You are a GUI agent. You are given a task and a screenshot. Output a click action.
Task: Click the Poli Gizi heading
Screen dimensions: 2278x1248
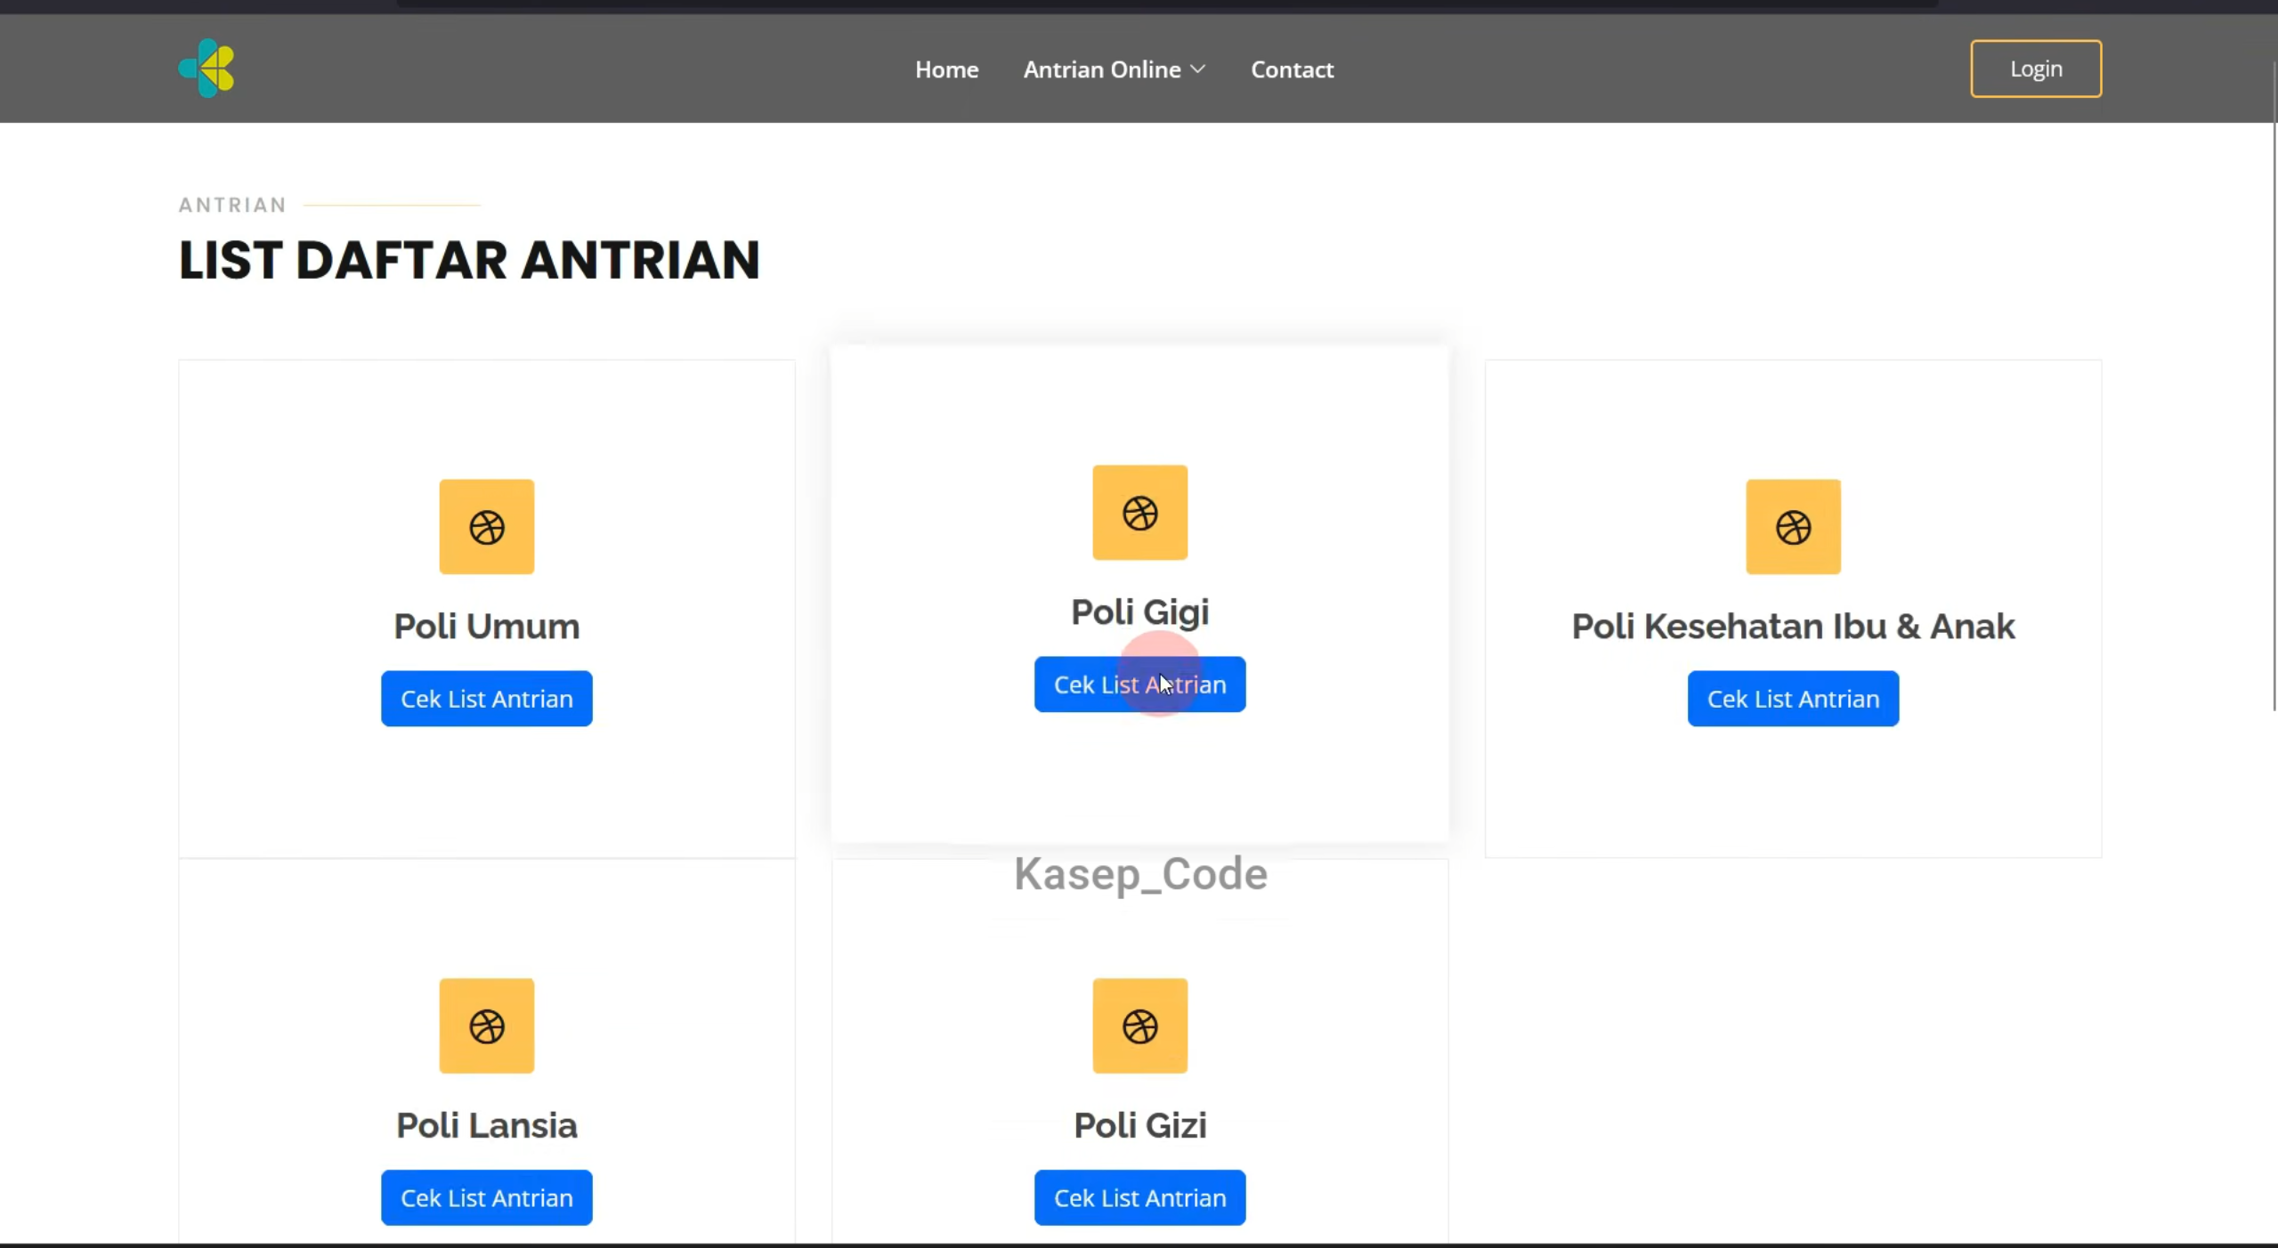(1139, 1125)
